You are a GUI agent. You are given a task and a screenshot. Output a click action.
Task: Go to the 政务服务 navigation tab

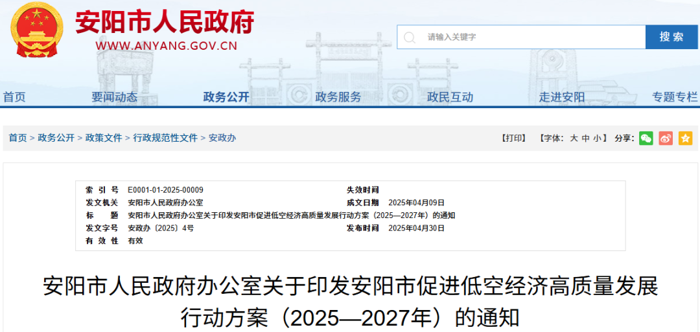338,97
